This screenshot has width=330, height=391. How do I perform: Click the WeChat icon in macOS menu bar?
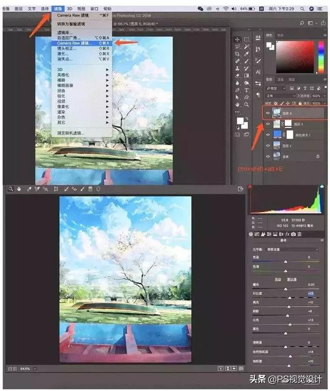[x=201, y=9]
